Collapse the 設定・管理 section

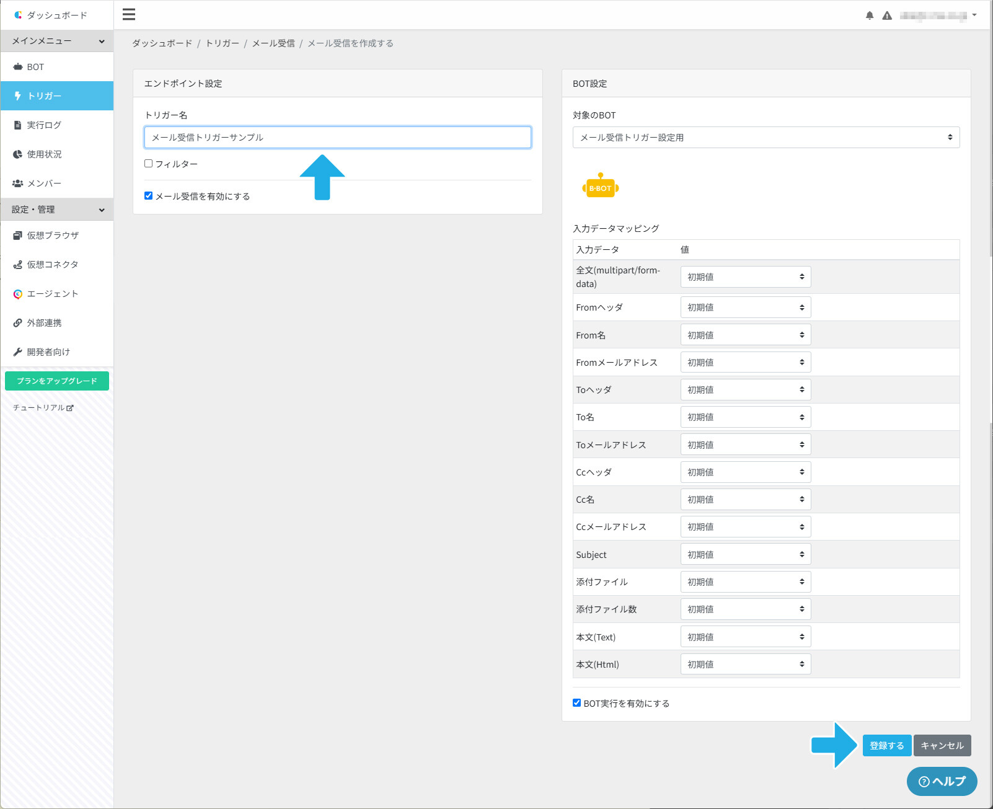click(57, 210)
